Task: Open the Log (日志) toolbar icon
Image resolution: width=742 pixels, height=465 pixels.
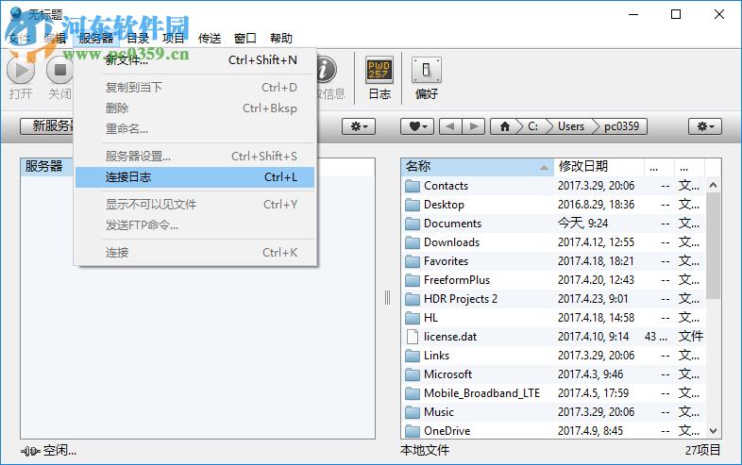Action: pos(379,70)
